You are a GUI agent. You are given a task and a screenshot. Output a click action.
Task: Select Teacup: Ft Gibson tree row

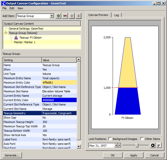point(42,38)
